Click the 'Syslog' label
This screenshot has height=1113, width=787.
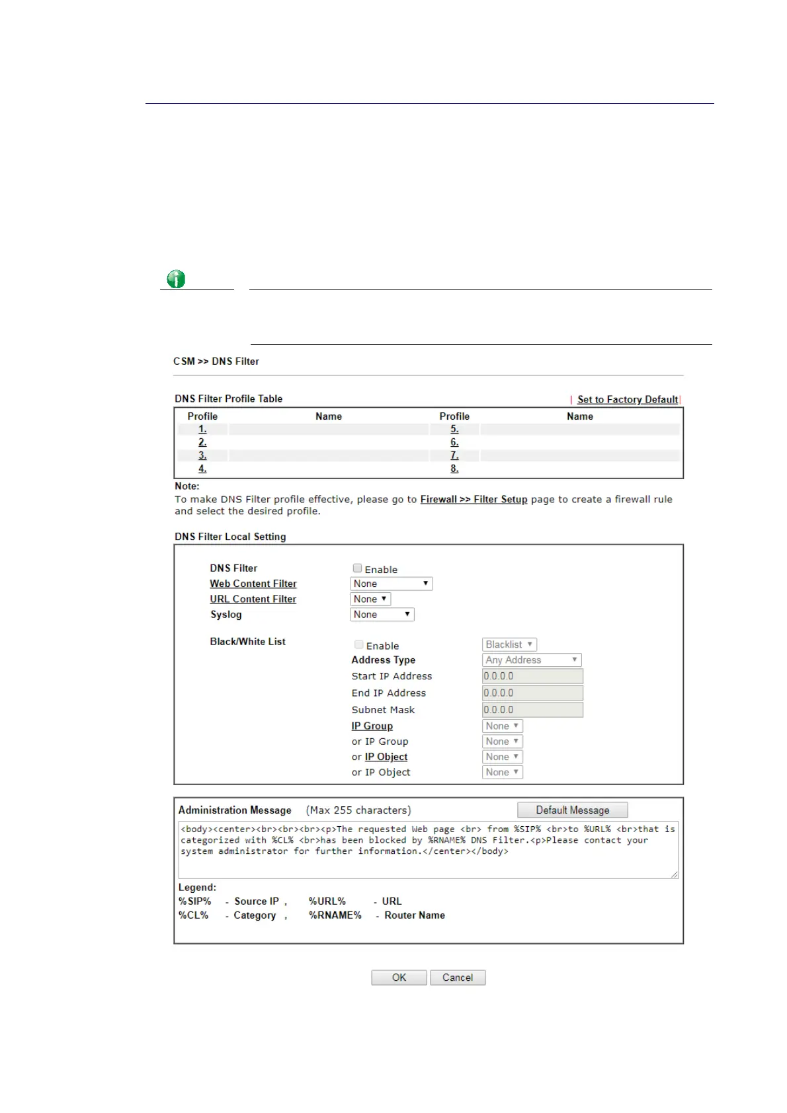(226, 615)
